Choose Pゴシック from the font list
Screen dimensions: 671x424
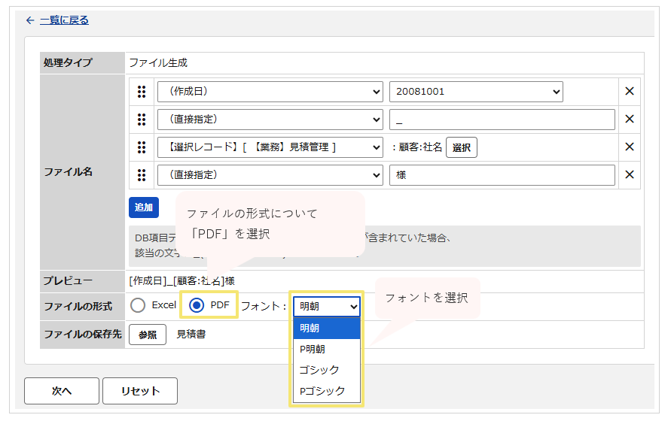[327, 391]
